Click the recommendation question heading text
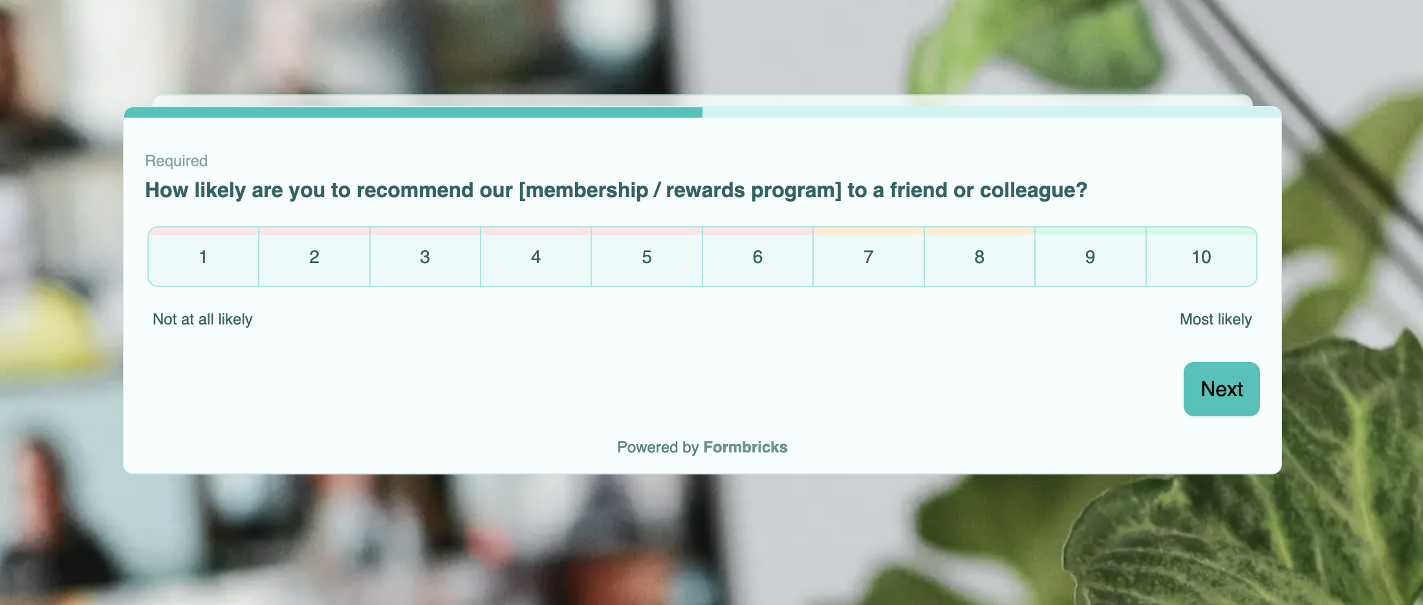 [x=616, y=190]
